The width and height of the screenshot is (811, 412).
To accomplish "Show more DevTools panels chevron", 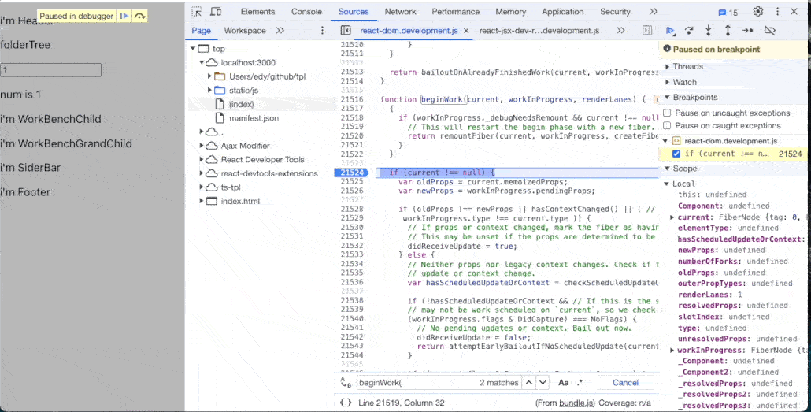I will (x=654, y=11).
